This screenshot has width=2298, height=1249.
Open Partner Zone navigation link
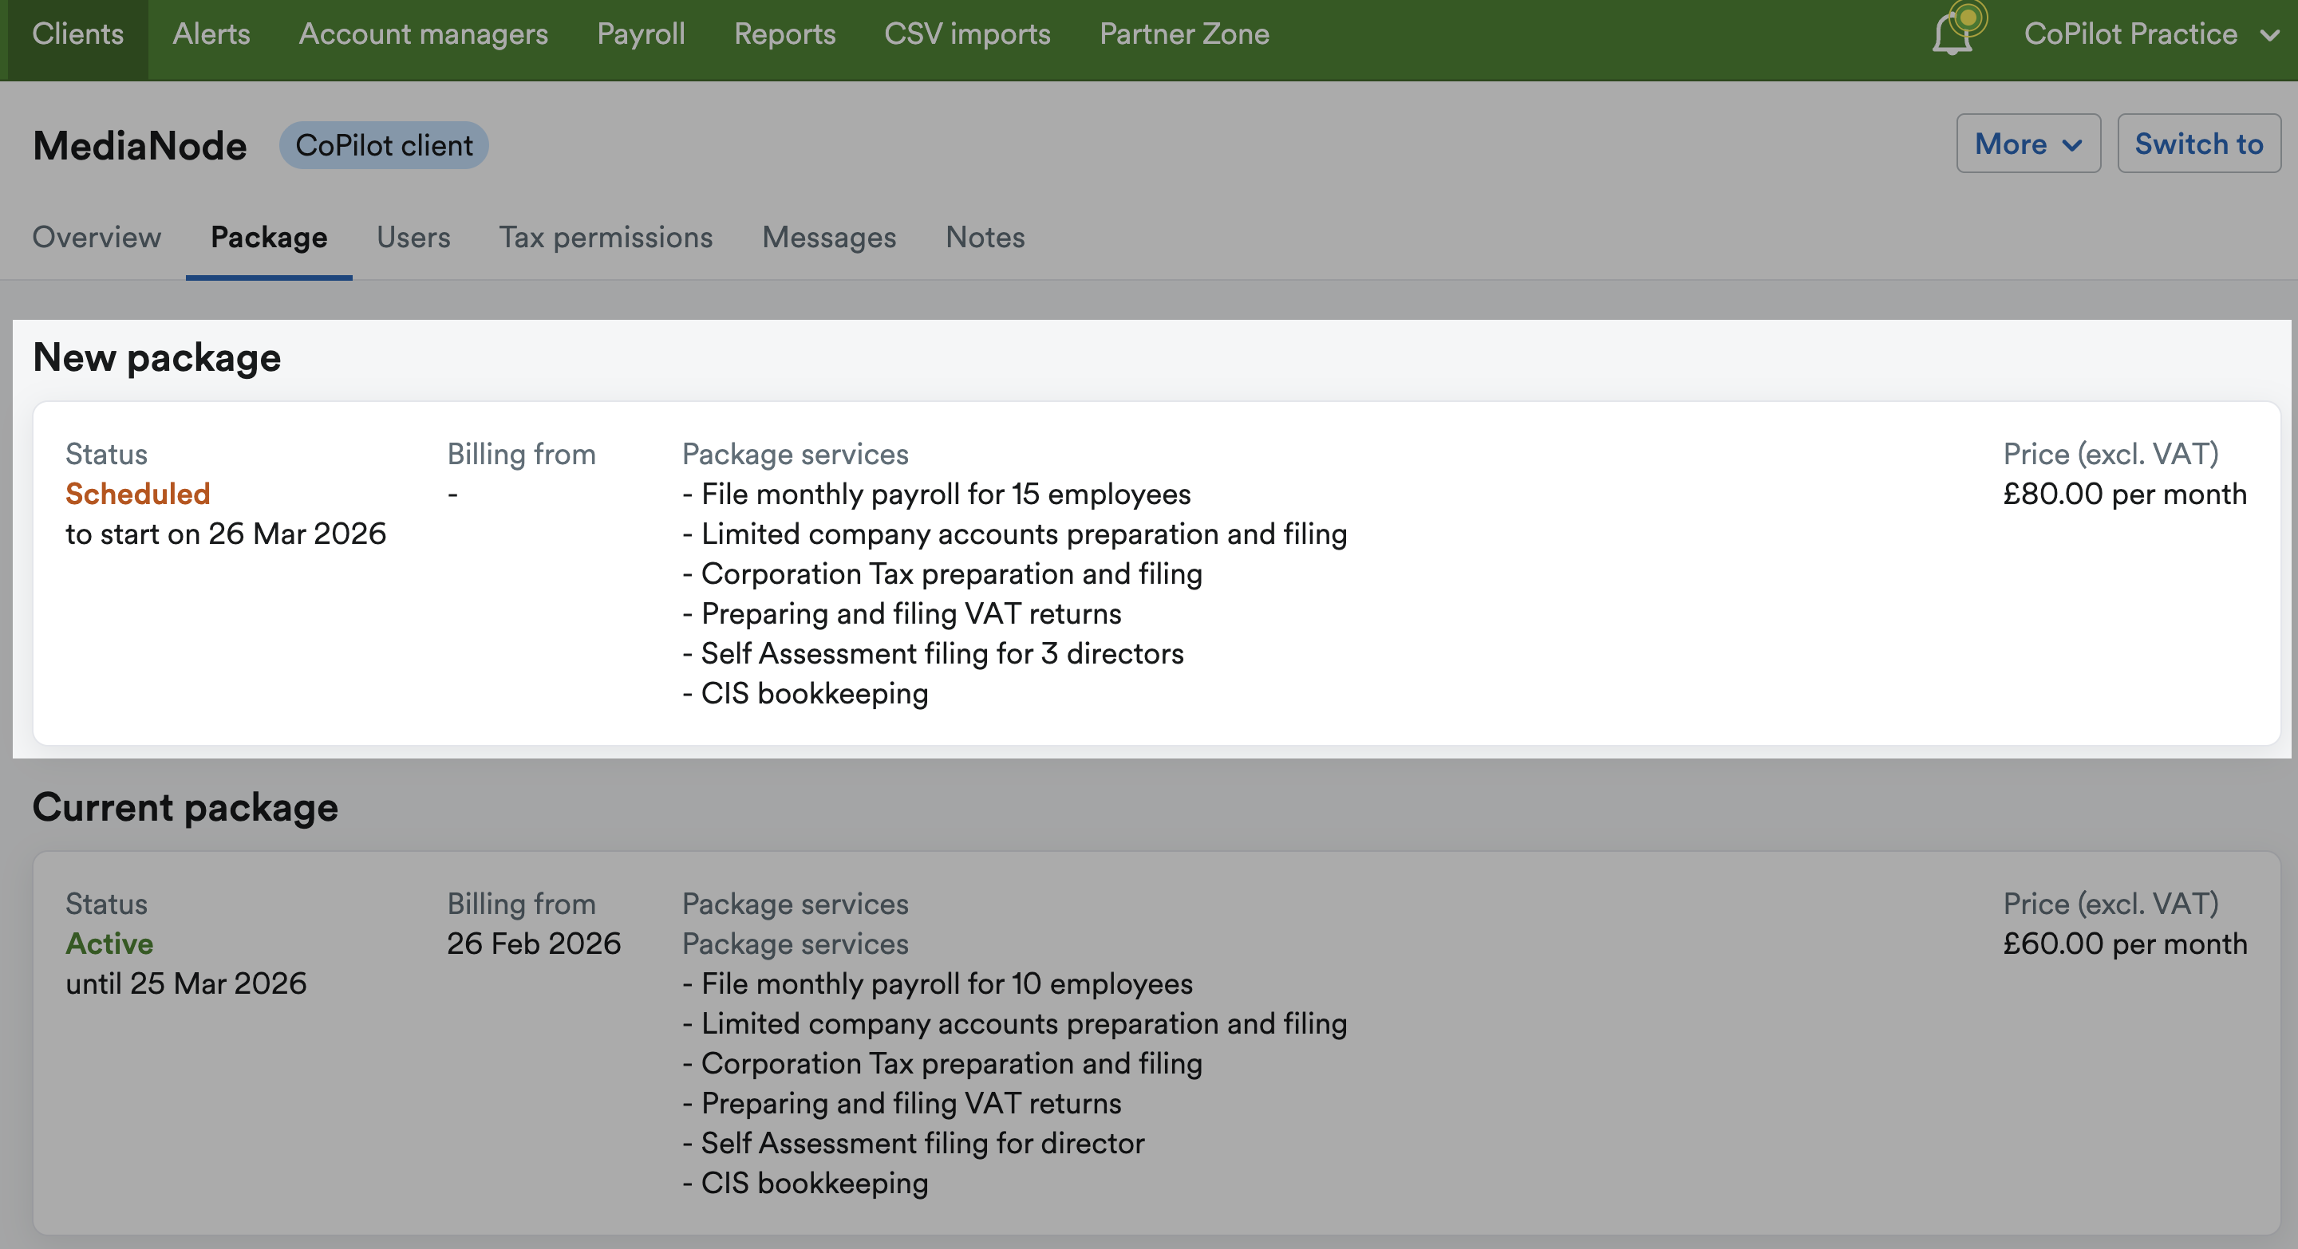pos(1184,33)
